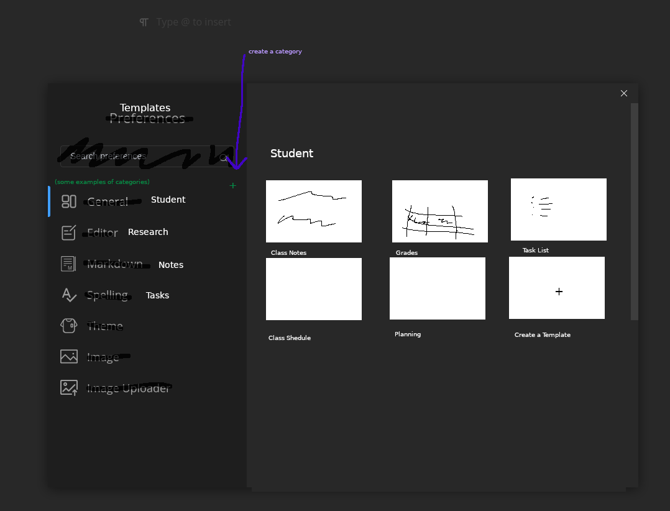
Task: Click the Spelling check icon
Action: [x=69, y=295]
